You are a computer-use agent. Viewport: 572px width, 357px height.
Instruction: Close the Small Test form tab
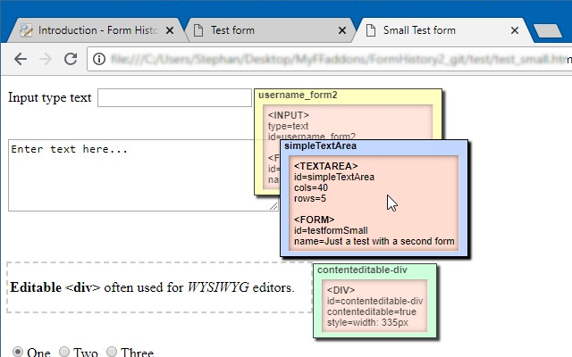(x=515, y=30)
